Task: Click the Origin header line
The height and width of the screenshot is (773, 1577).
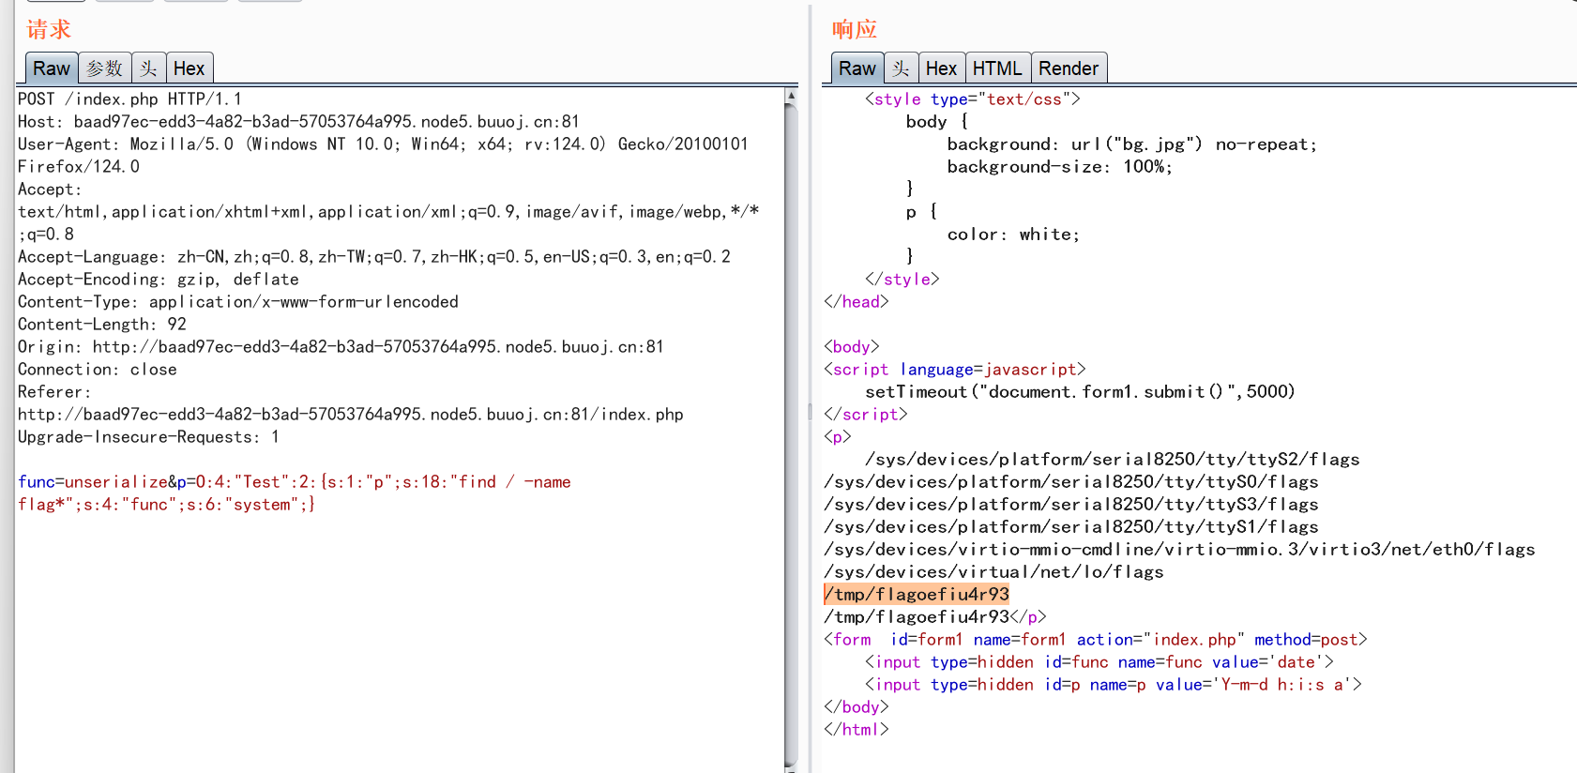Action: click(341, 346)
